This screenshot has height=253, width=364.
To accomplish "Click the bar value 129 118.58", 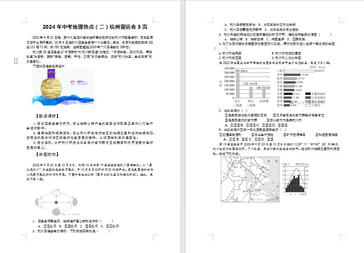I will click(251, 84).
